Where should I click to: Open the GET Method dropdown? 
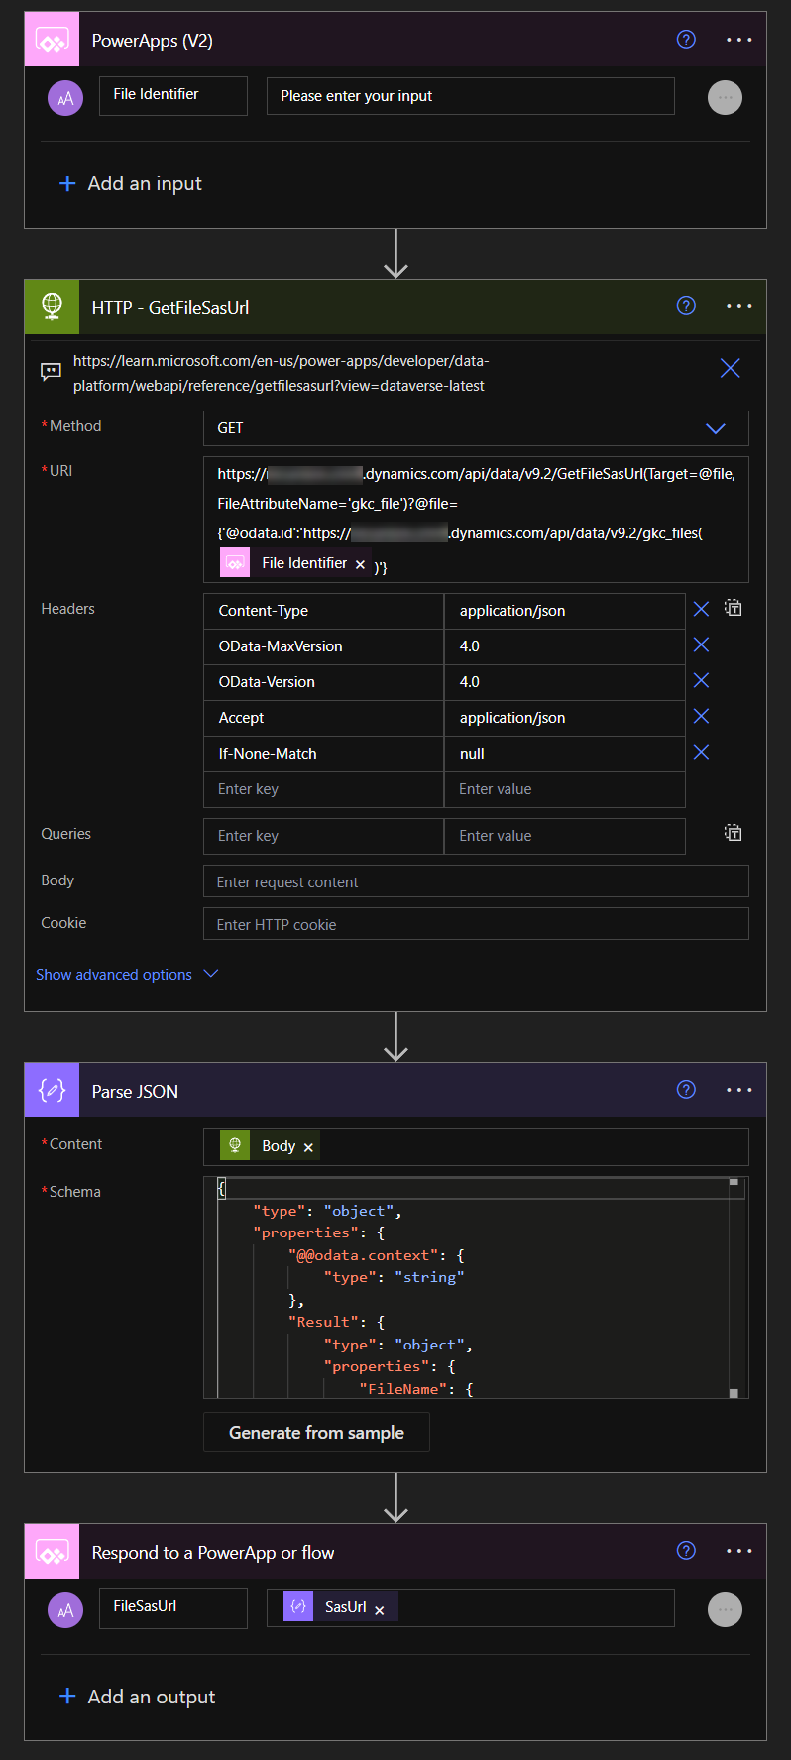[x=716, y=428]
